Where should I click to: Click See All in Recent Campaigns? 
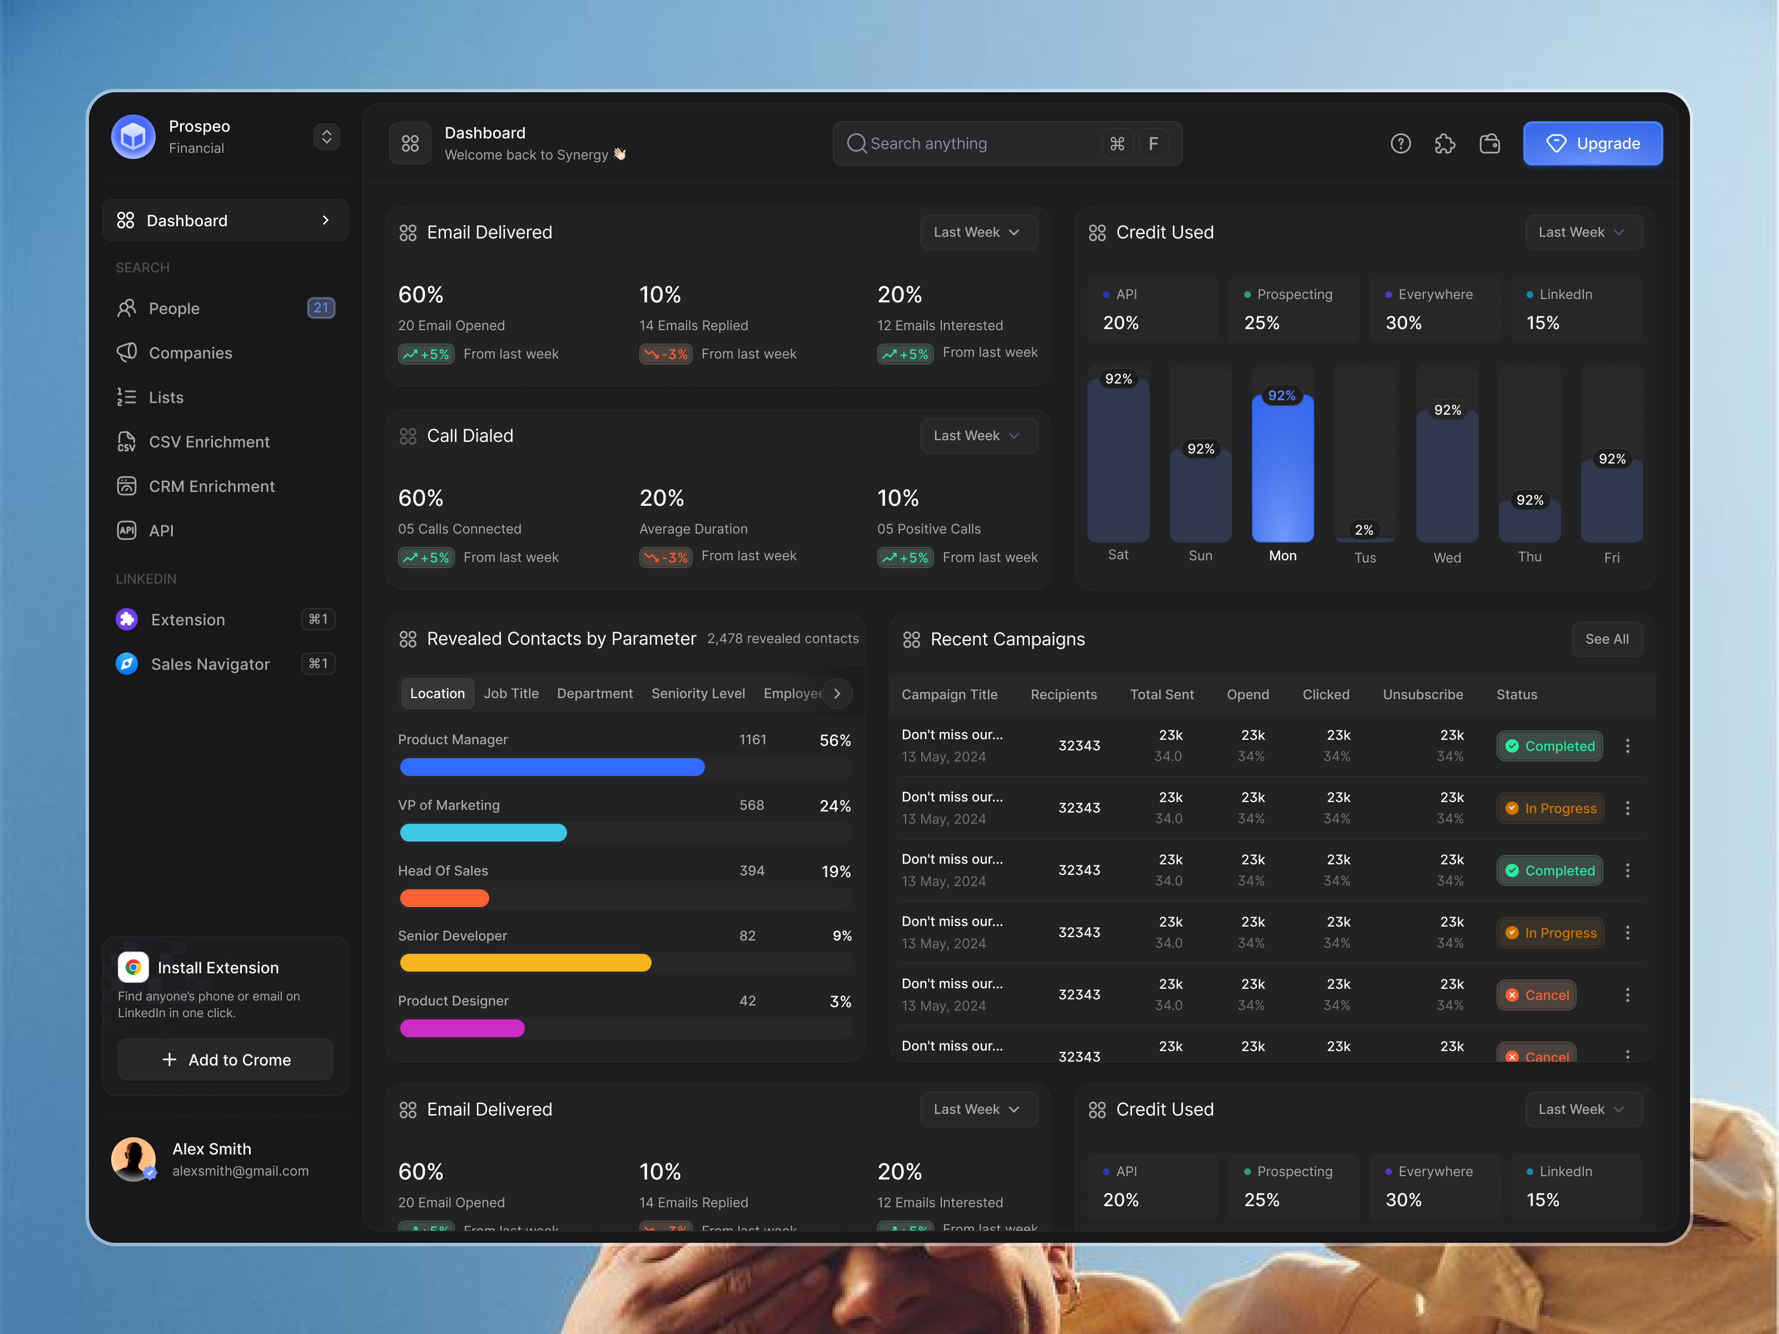click(x=1607, y=639)
